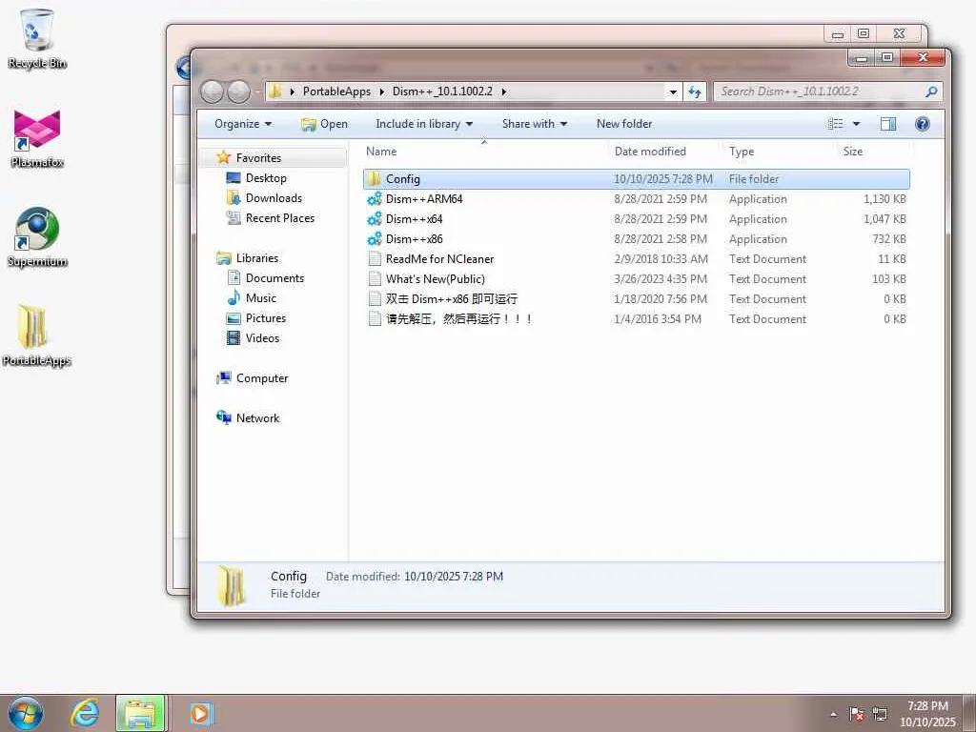Sort by the Name column header
This screenshot has height=732, width=976.
[484, 152]
